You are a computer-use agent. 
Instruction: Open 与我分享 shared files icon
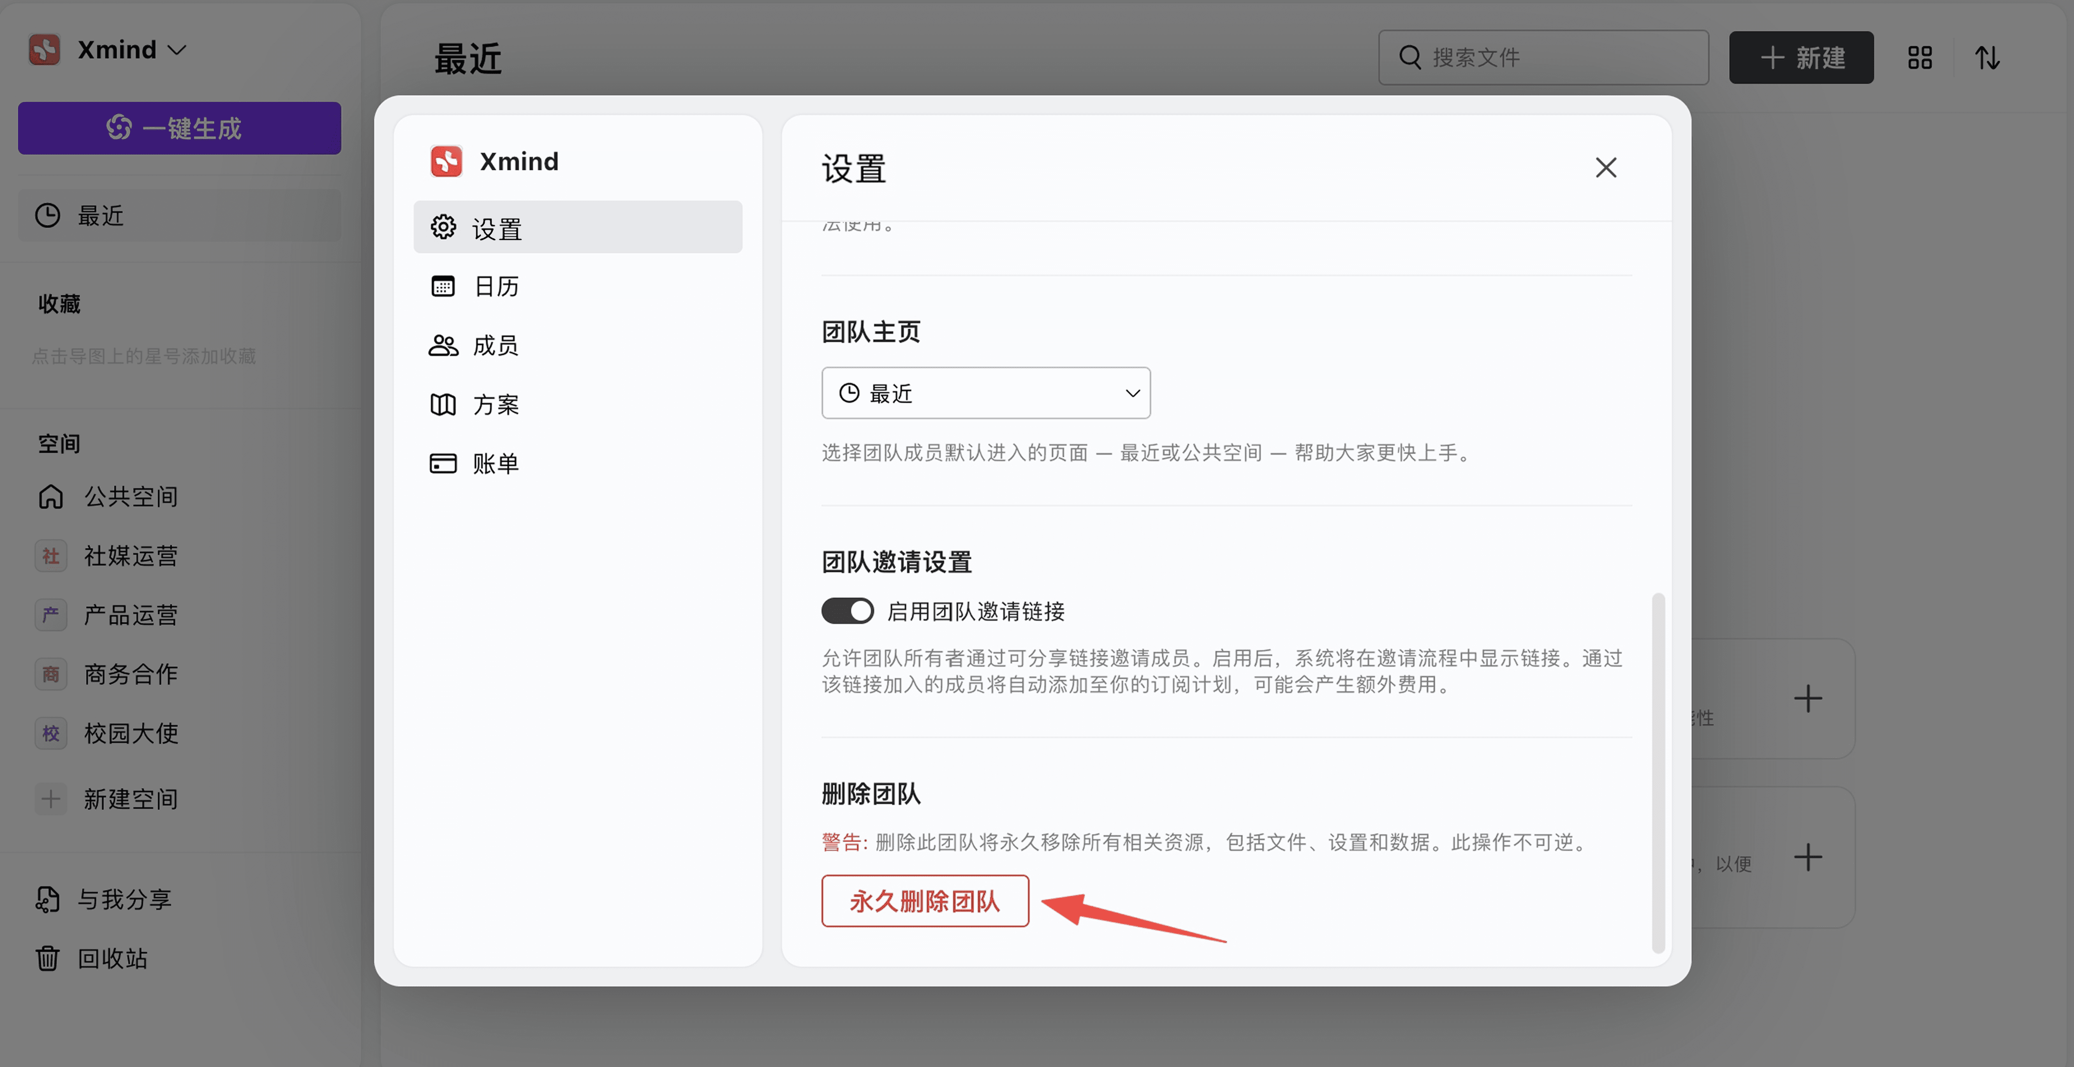click(x=48, y=899)
